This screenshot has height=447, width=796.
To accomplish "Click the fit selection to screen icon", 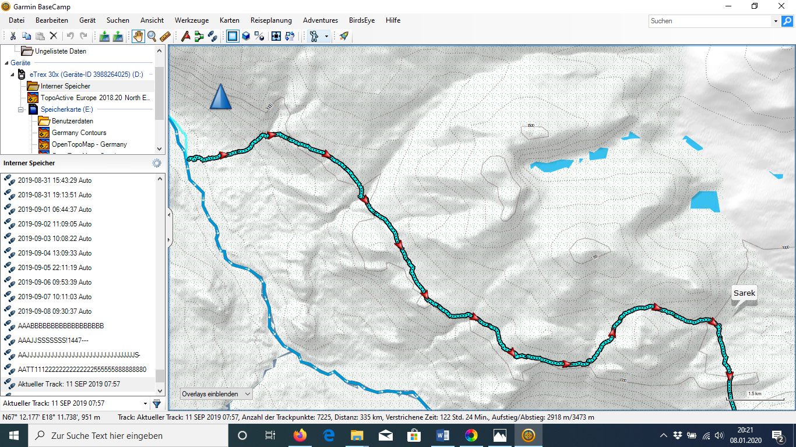I will 276,36.
